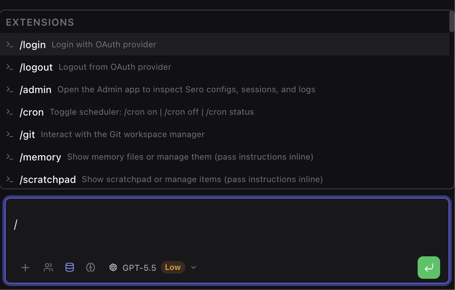This screenshot has height=290, width=455.
Task: Enable login by selecting /login command
Action: (x=33, y=45)
